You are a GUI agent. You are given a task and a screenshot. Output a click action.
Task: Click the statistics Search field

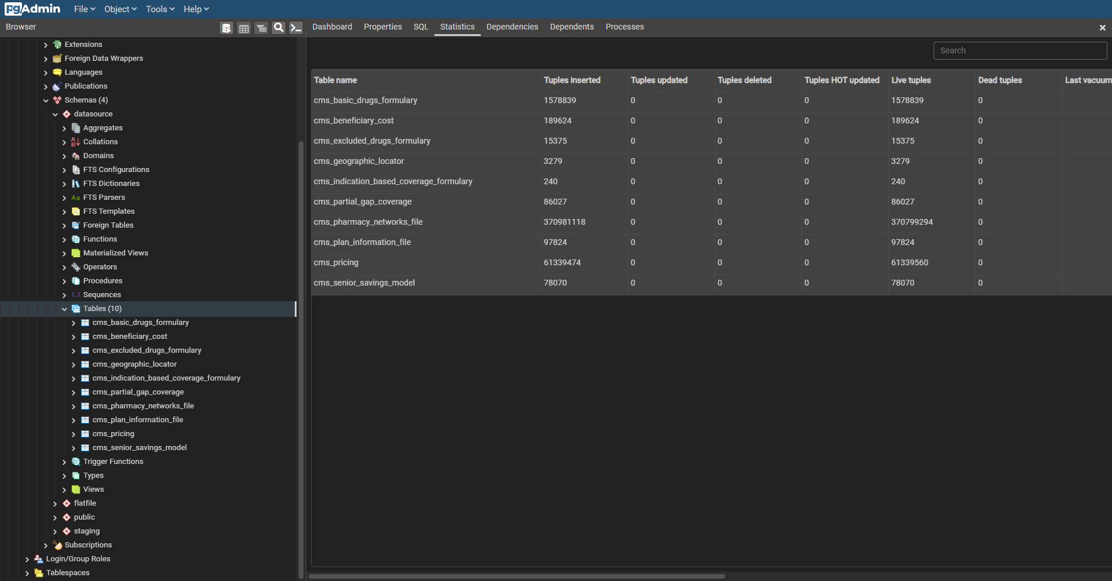[1020, 50]
